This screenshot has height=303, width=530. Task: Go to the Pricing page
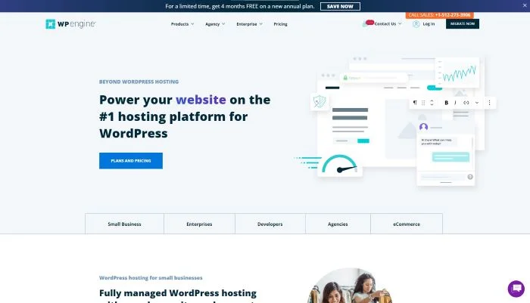[281, 24]
